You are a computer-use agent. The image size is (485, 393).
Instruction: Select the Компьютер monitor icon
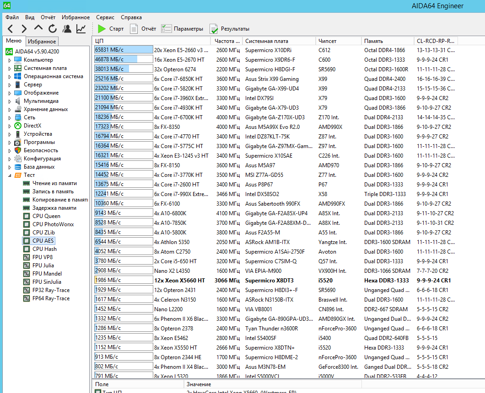(x=18, y=59)
